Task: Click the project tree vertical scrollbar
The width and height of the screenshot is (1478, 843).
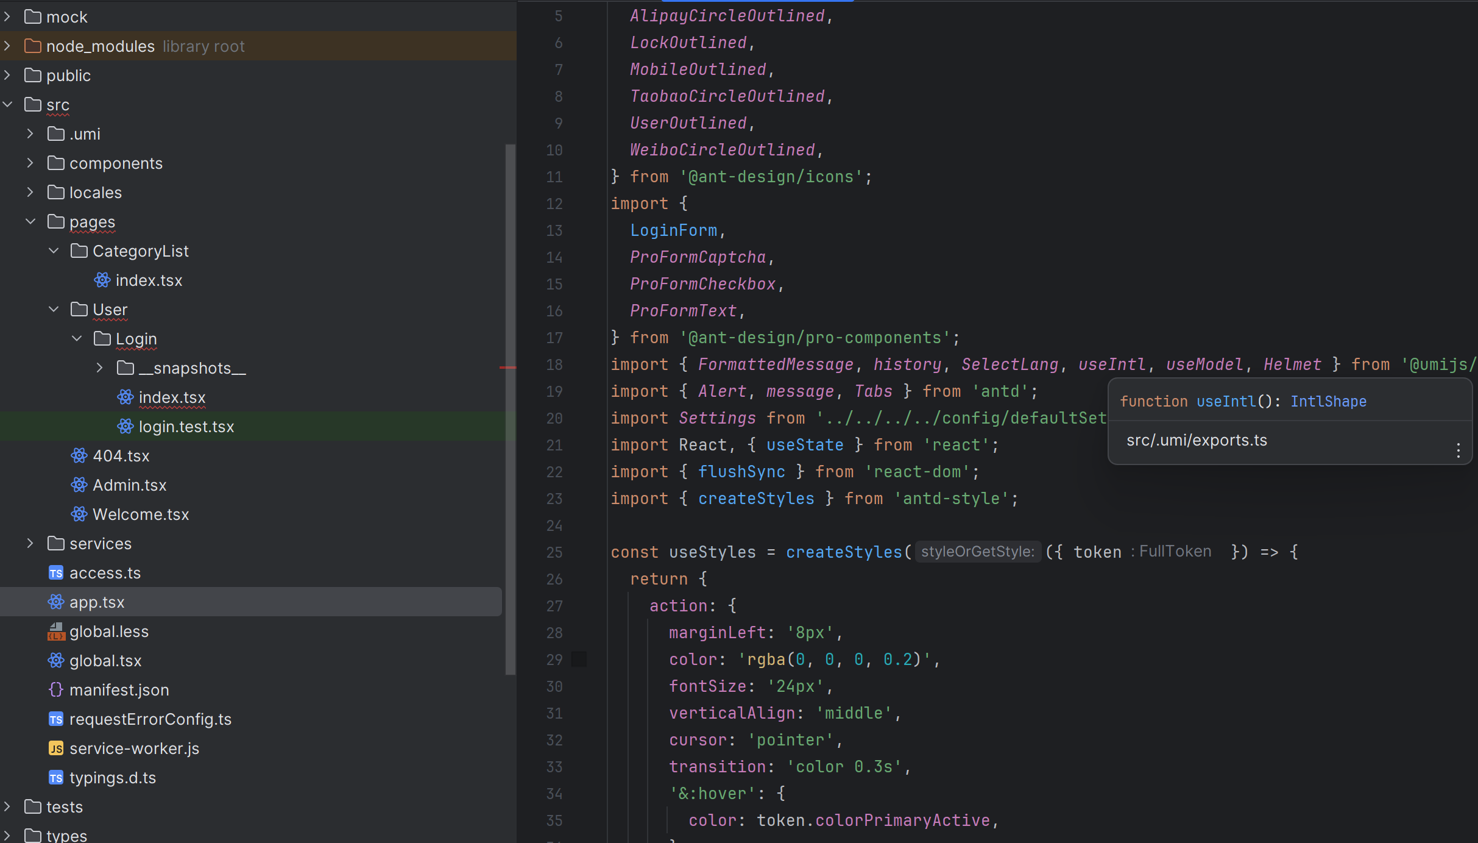Action: (510, 410)
